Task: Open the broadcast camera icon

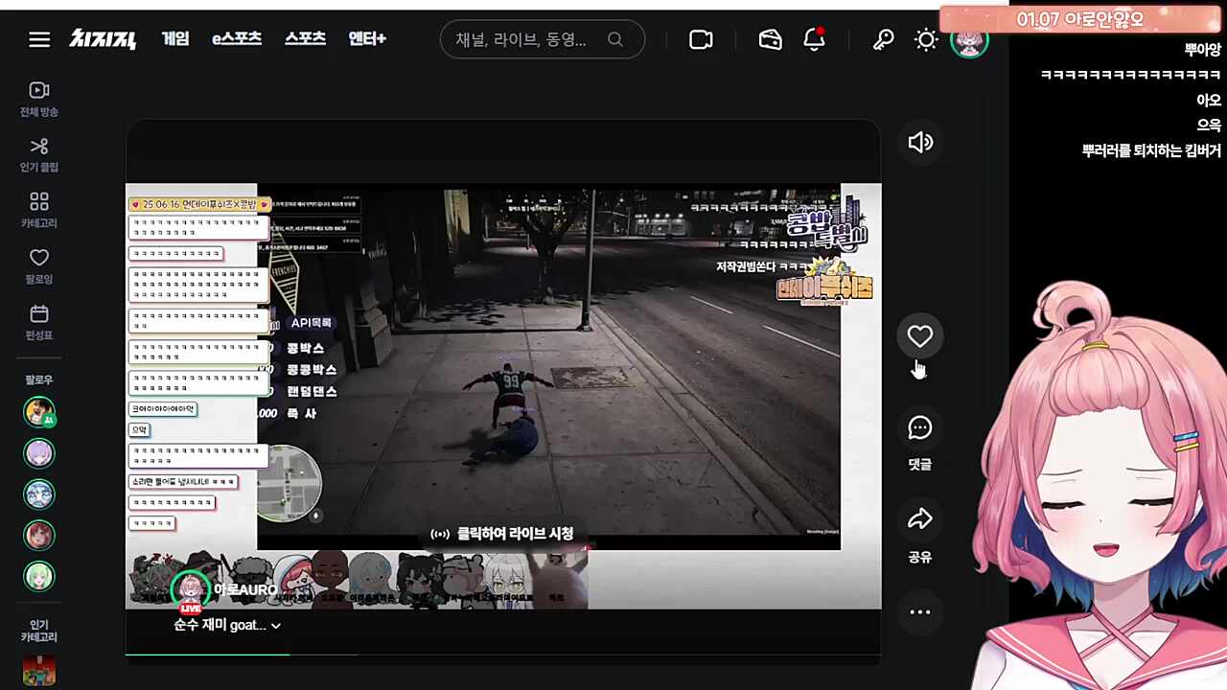Action: click(x=701, y=39)
